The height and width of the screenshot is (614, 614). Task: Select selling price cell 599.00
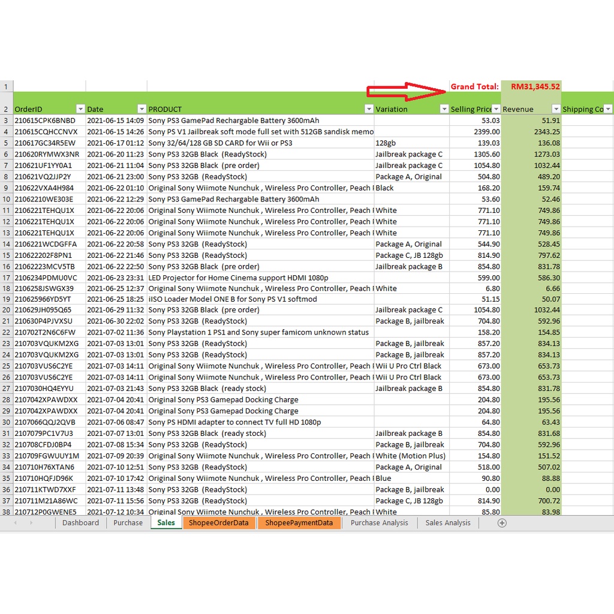pyautogui.click(x=475, y=278)
